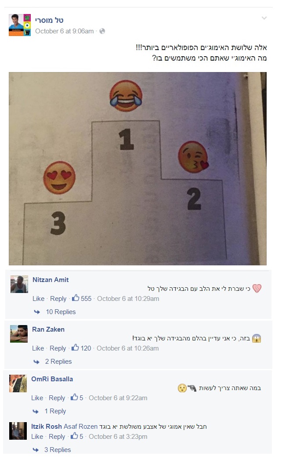Expand the 1 Reply thread
The width and height of the screenshot is (282, 463).
pos(55,411)
